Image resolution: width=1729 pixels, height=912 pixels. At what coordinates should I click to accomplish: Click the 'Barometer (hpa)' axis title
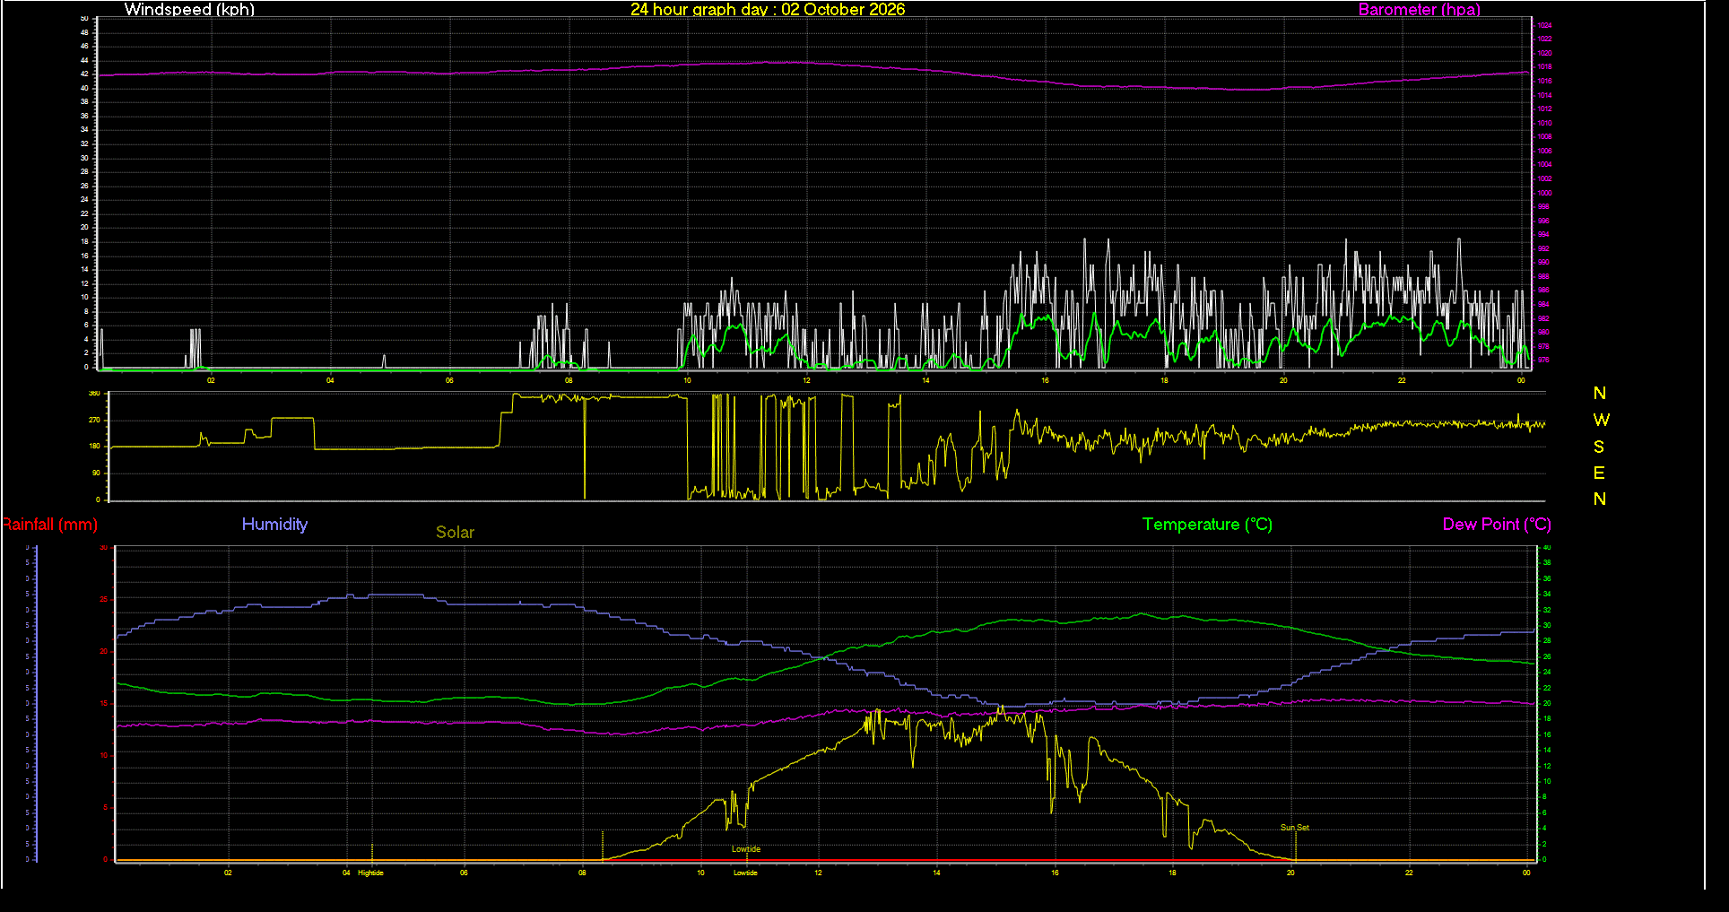coord(1420,10)
